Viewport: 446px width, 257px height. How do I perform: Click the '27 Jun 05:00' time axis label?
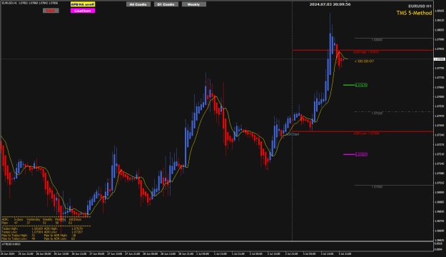(97, 253)
